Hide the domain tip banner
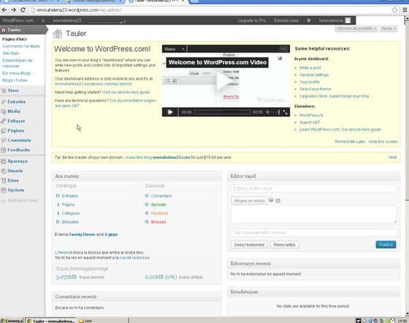The image size is (409, 323). (x=393, y=157)
